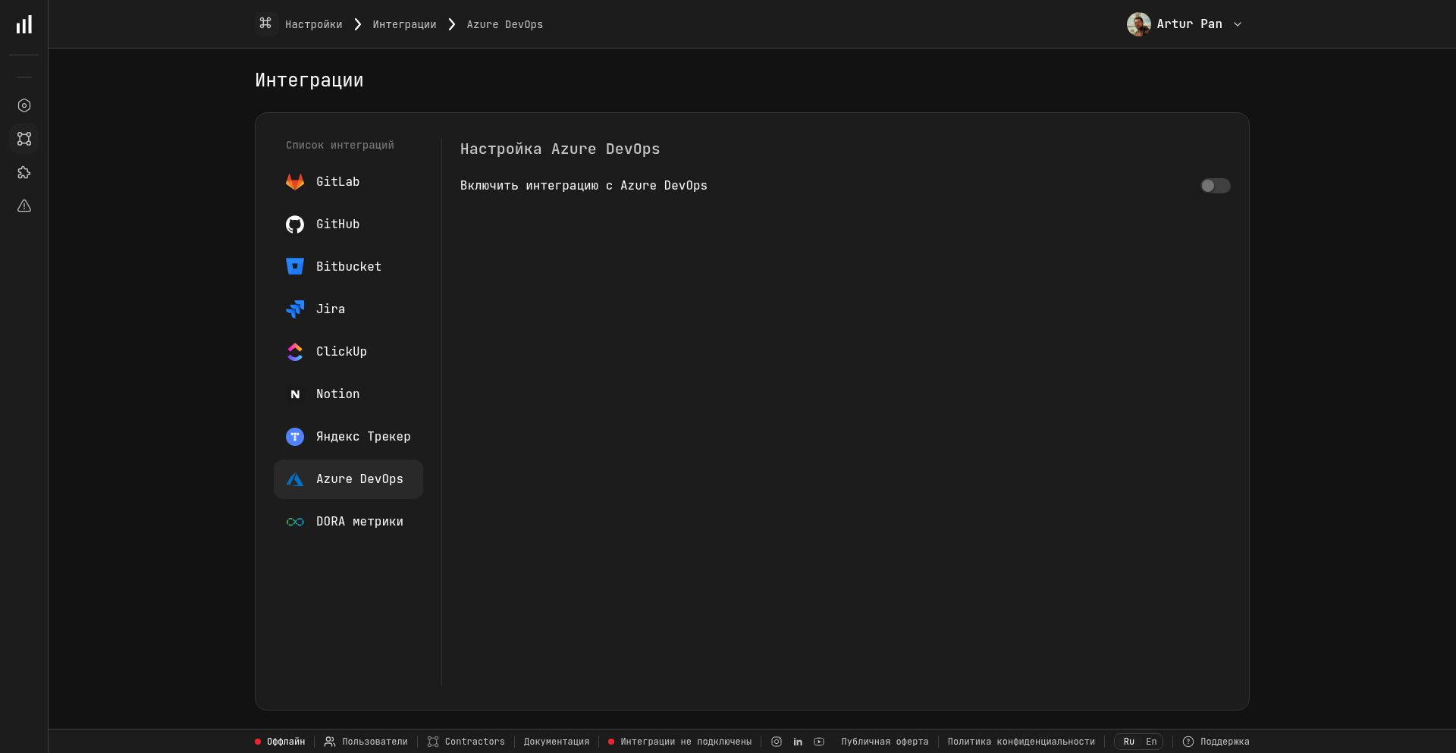Click the ClickUp logo icon

295,352
